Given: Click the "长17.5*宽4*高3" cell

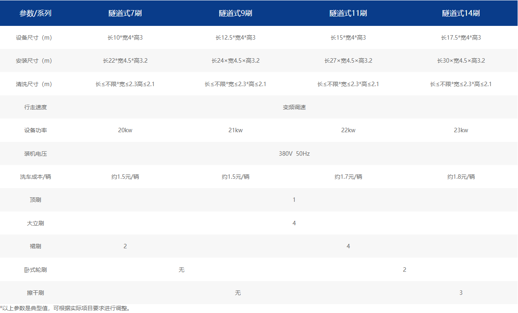Looking at the screenshot, I should pyautogui.click(x=461, y=38).
